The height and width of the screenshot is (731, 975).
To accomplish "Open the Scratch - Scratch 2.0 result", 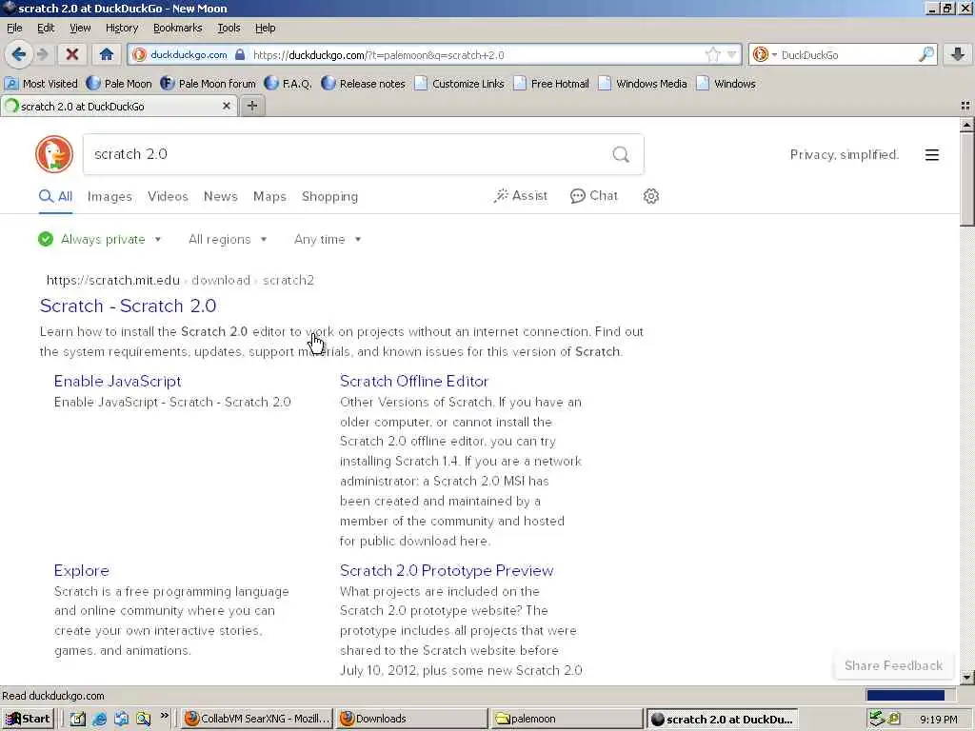I will pyautogui.click(x=129, y=306).
